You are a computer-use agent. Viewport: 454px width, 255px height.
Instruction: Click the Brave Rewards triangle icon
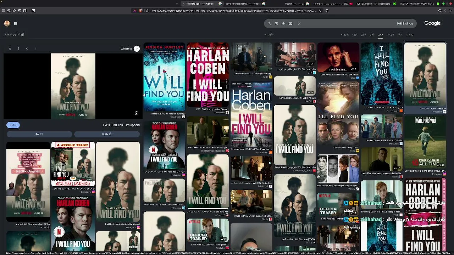tap(135, 11)
